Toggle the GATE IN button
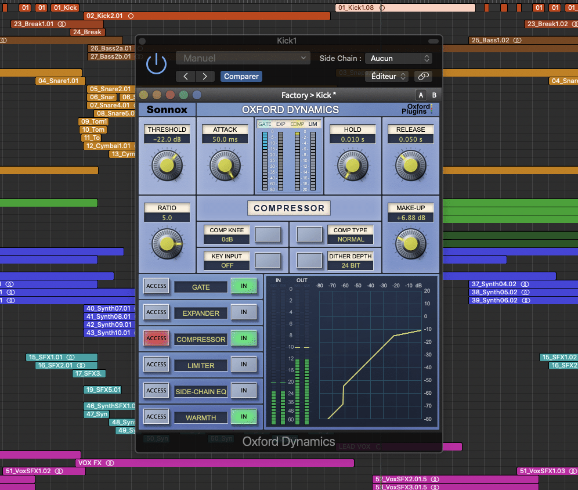This screenshot has height=490, width=578. (244, 286)
